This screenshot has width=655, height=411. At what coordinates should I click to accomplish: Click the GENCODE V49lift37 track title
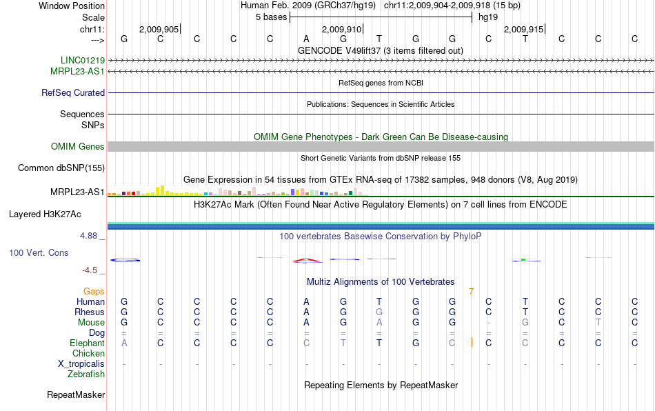click(x=381, y=50)
